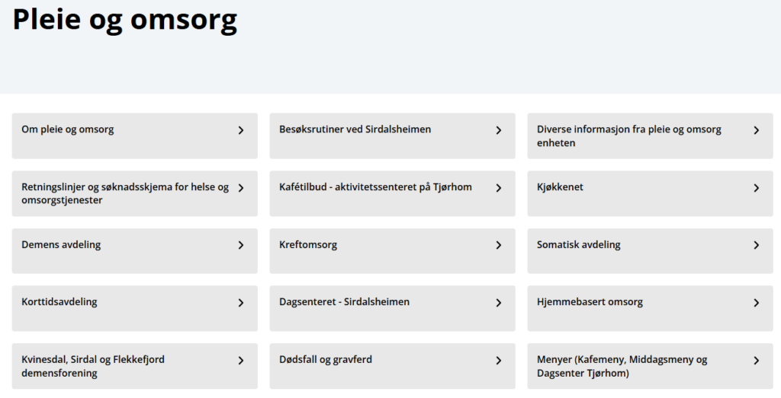Open Besøksrutiner ved Sirdalsheimen page
The width and height of the screenshot is (781, 398).
point(355,130)
